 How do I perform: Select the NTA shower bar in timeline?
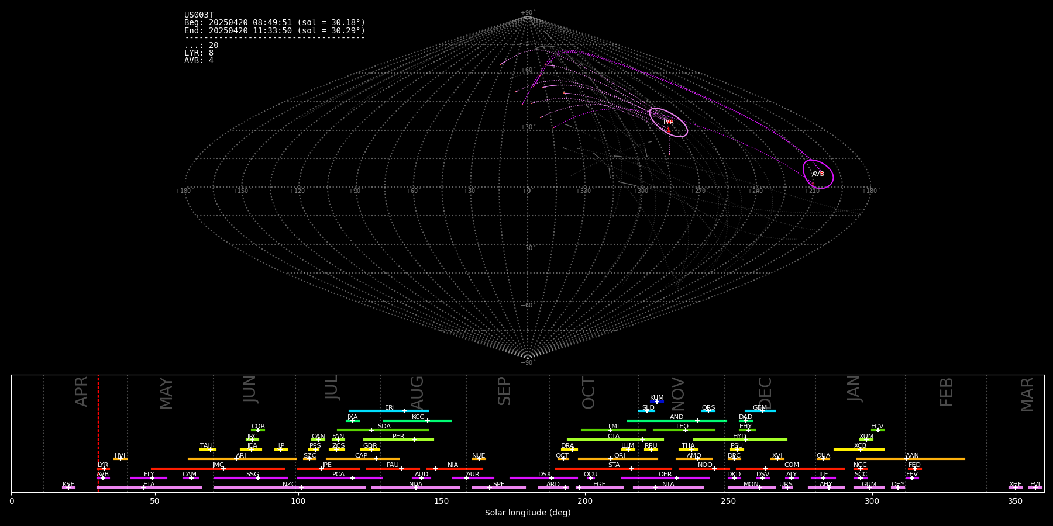click(668, 487)
